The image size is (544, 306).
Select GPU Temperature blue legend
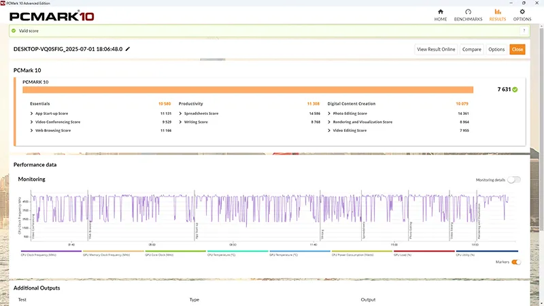300,252
